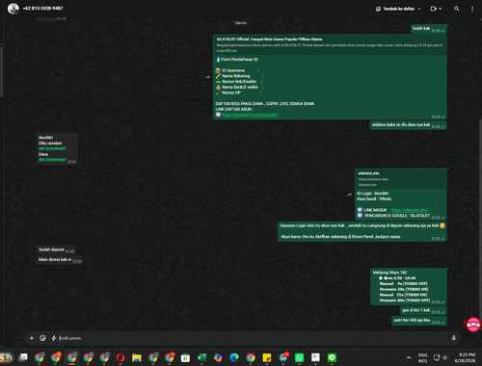Screen dimensions: 482x366
Task: Expand the Tambah ke daftar dropdown
Action: coord(397,9)
